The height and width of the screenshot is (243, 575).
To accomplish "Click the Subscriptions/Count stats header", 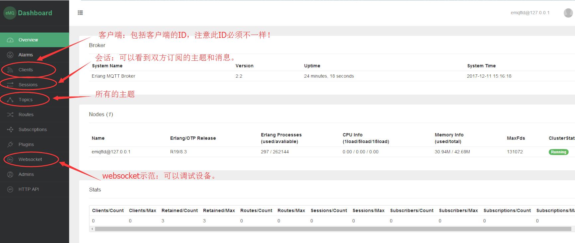I will point(507,210).
